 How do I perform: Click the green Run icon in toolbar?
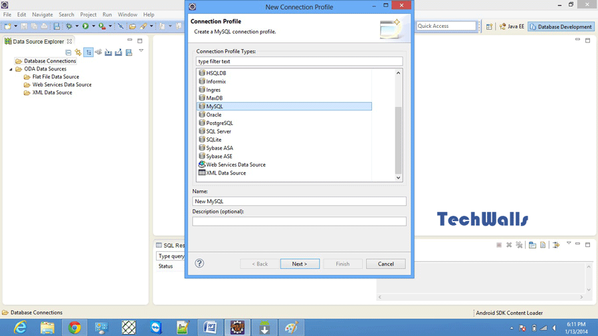click(86, 27)
